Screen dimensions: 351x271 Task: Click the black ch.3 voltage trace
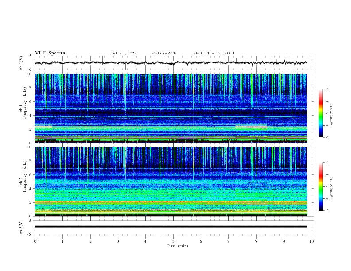click(x=171, y=227)
